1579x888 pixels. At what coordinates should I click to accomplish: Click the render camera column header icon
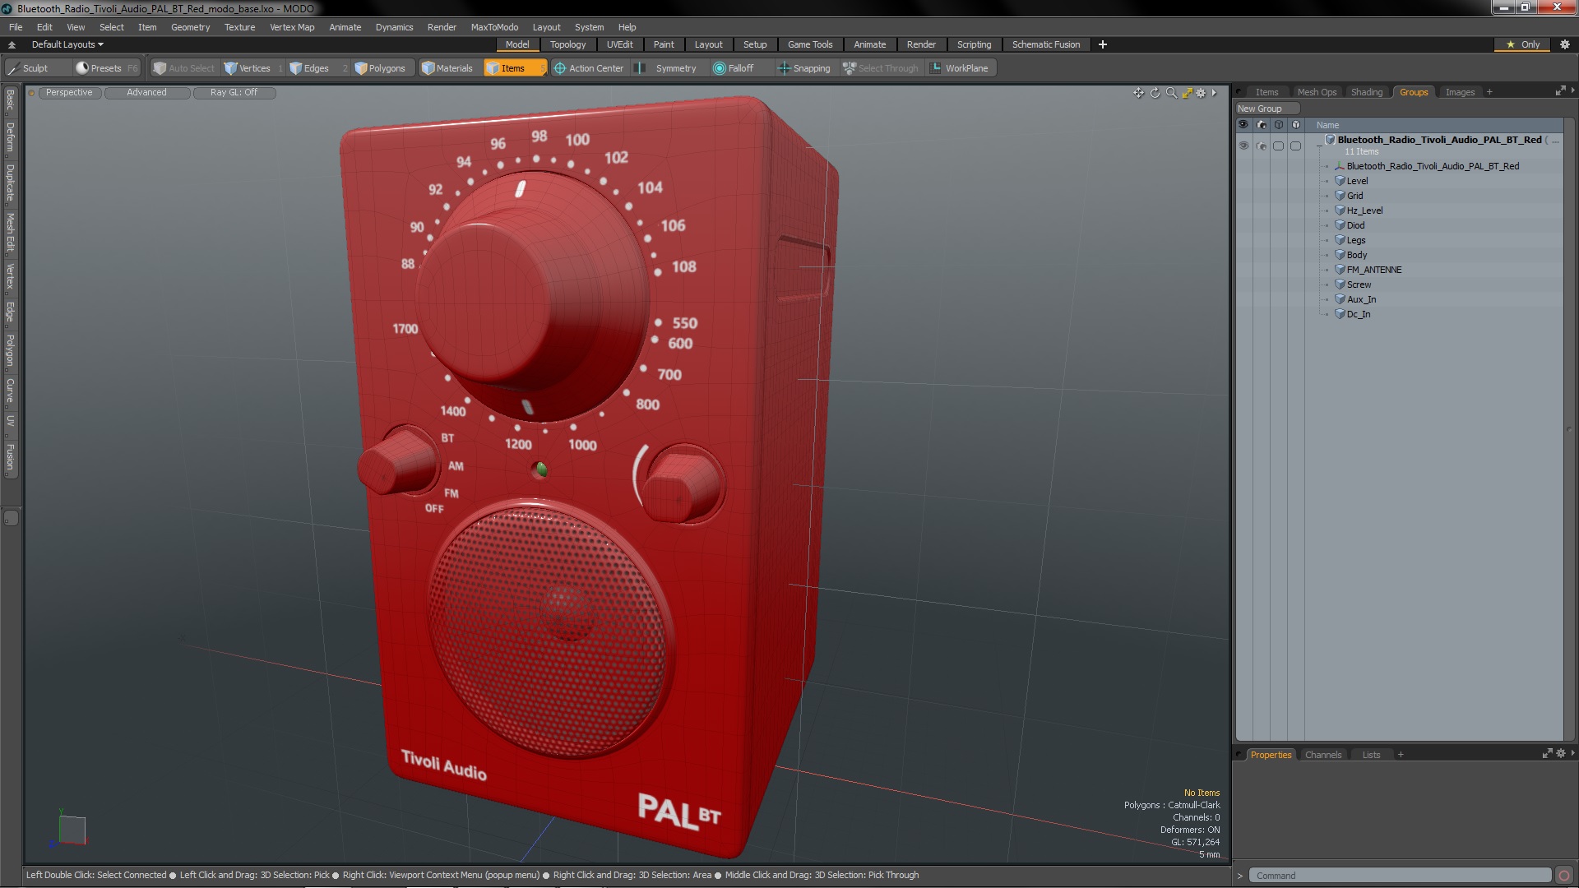coord(1261,125)
